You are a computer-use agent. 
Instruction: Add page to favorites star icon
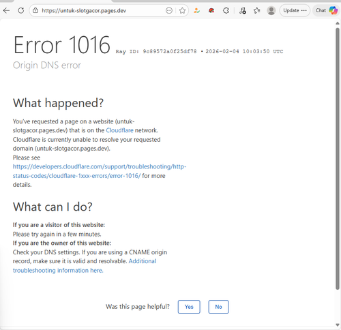click(x=182, y=10)
